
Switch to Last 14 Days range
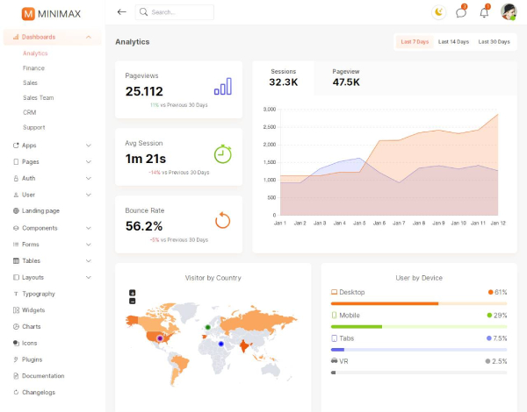coord(453,42)
